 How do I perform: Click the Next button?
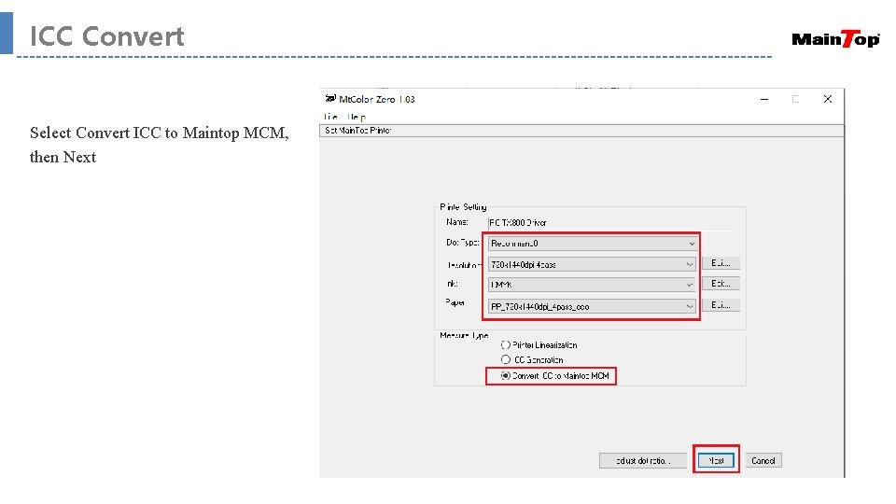coord(716,460)
